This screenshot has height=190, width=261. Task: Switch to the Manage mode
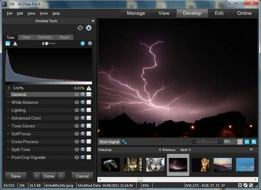(x=136, y=13)
